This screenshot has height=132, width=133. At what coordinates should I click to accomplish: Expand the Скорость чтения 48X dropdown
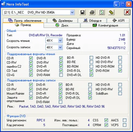60,41
